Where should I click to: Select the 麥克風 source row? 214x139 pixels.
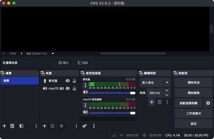pyautogui.click(x=60, y=81)
